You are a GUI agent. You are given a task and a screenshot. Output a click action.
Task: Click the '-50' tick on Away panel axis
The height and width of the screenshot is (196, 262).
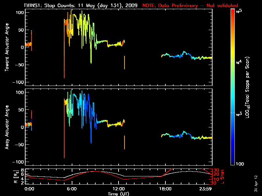(20, 144)
